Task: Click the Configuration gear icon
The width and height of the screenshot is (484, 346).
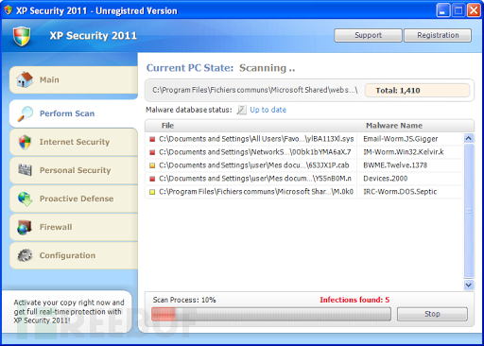Action: pos(25,255)
